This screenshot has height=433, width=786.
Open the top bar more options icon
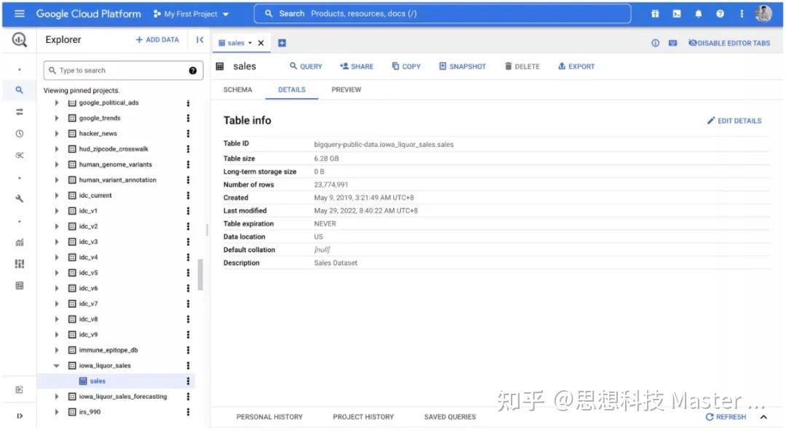click(x=742, y=14)
